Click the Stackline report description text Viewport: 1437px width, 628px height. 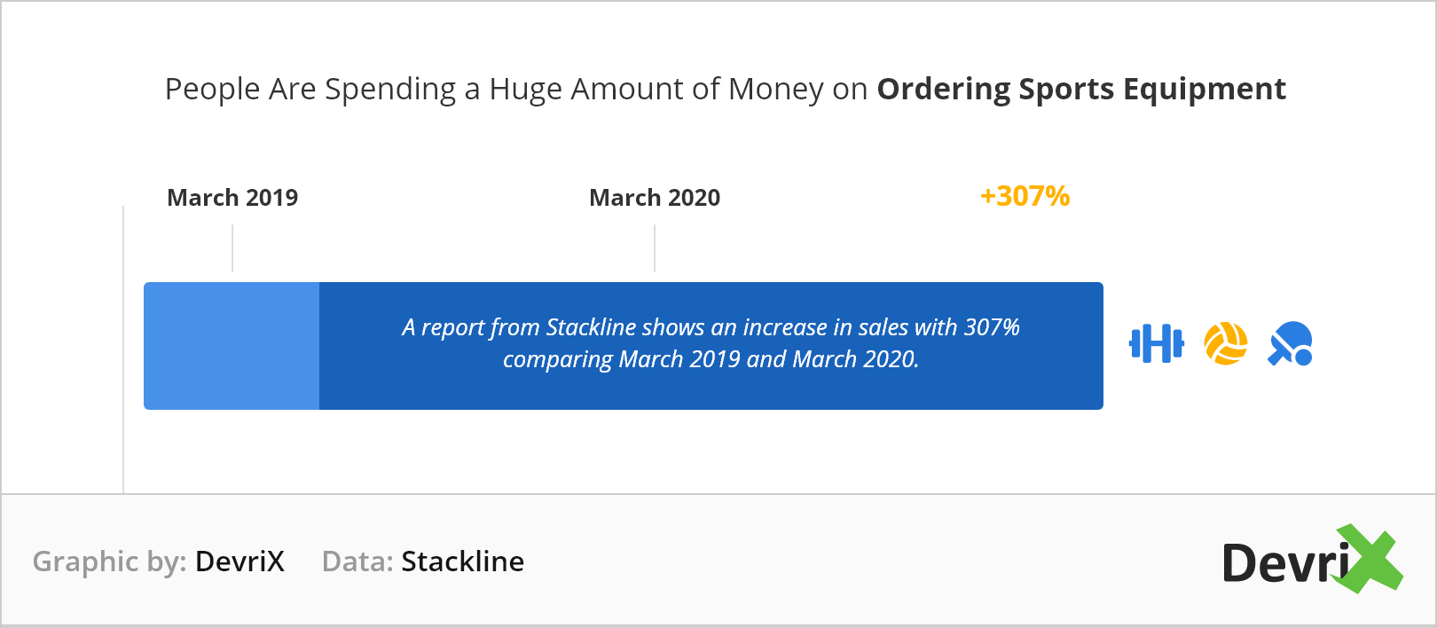[711, 343]
